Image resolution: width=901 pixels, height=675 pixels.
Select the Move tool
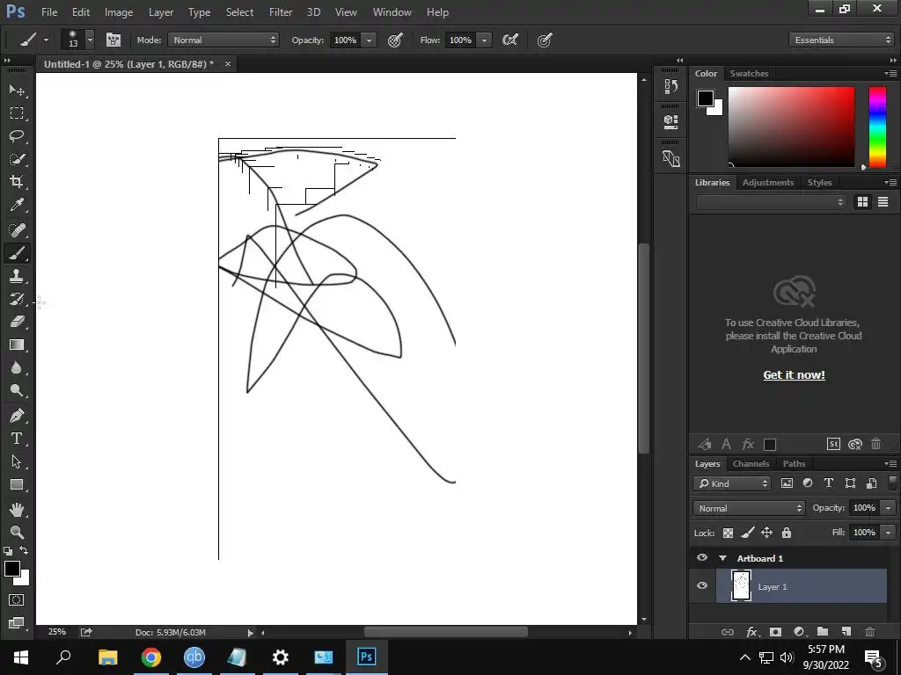point(17,91)
